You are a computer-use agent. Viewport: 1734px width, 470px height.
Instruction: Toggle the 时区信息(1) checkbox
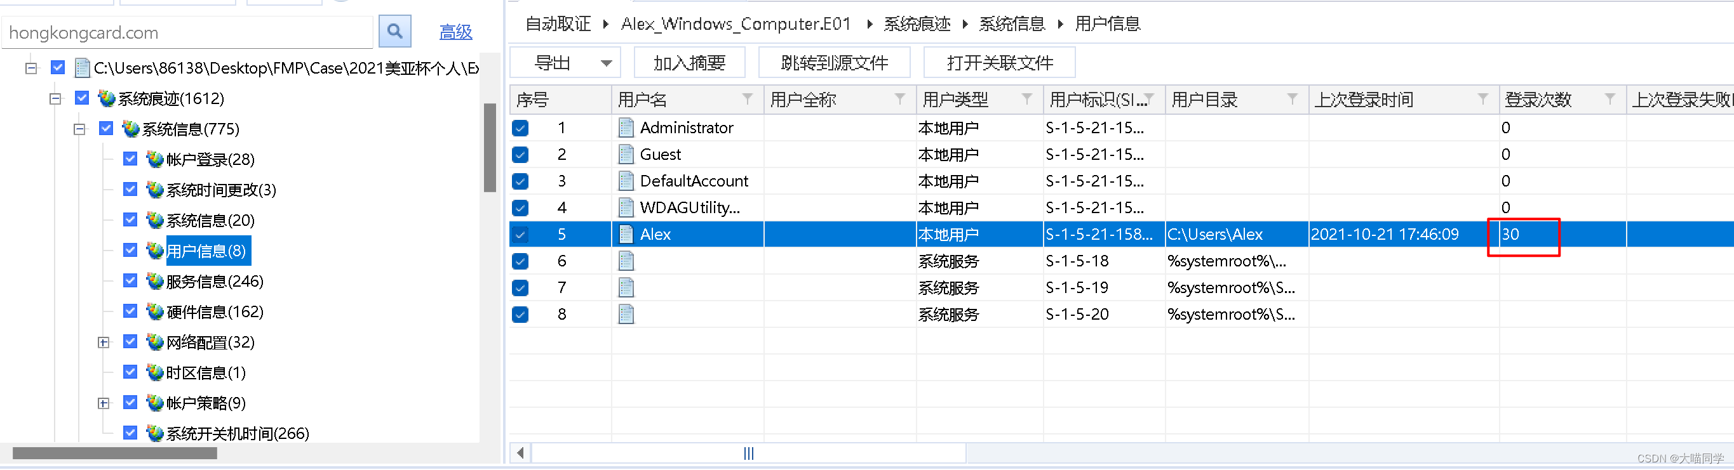pyautogui.click(x=131, y=372)
